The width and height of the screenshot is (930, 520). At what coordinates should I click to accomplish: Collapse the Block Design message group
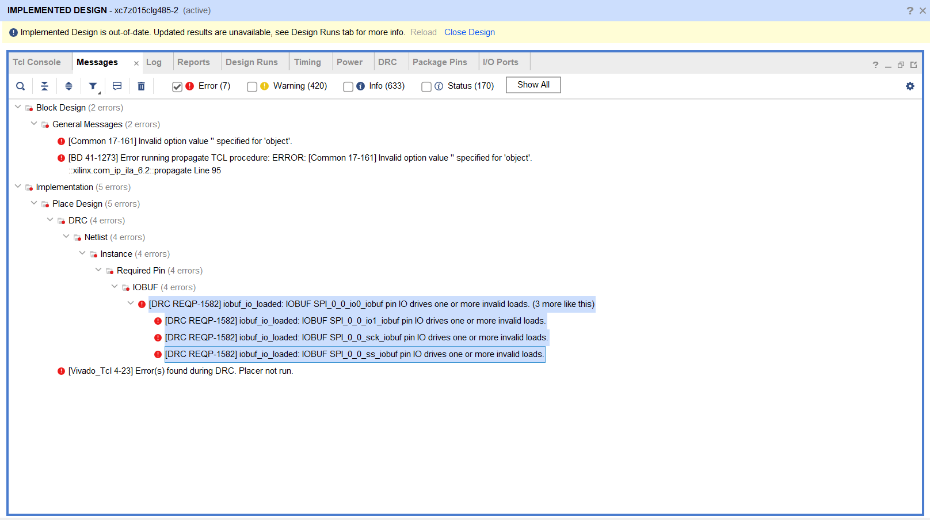18,107
